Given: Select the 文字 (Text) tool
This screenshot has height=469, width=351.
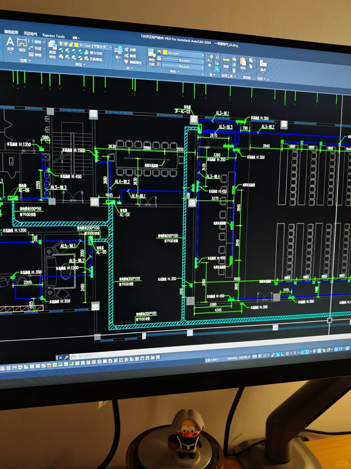Looking at the screenshot, I should tap(10, 44).
